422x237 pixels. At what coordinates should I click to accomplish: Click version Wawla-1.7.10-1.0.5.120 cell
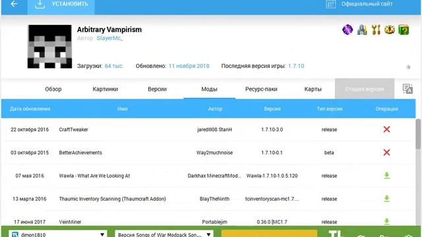[x=272, y=176]
